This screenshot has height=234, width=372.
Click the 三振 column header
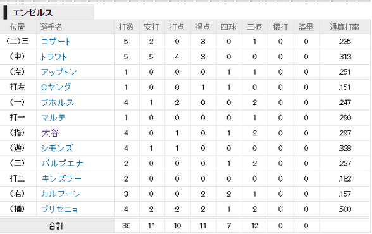[x=254, y=27]
